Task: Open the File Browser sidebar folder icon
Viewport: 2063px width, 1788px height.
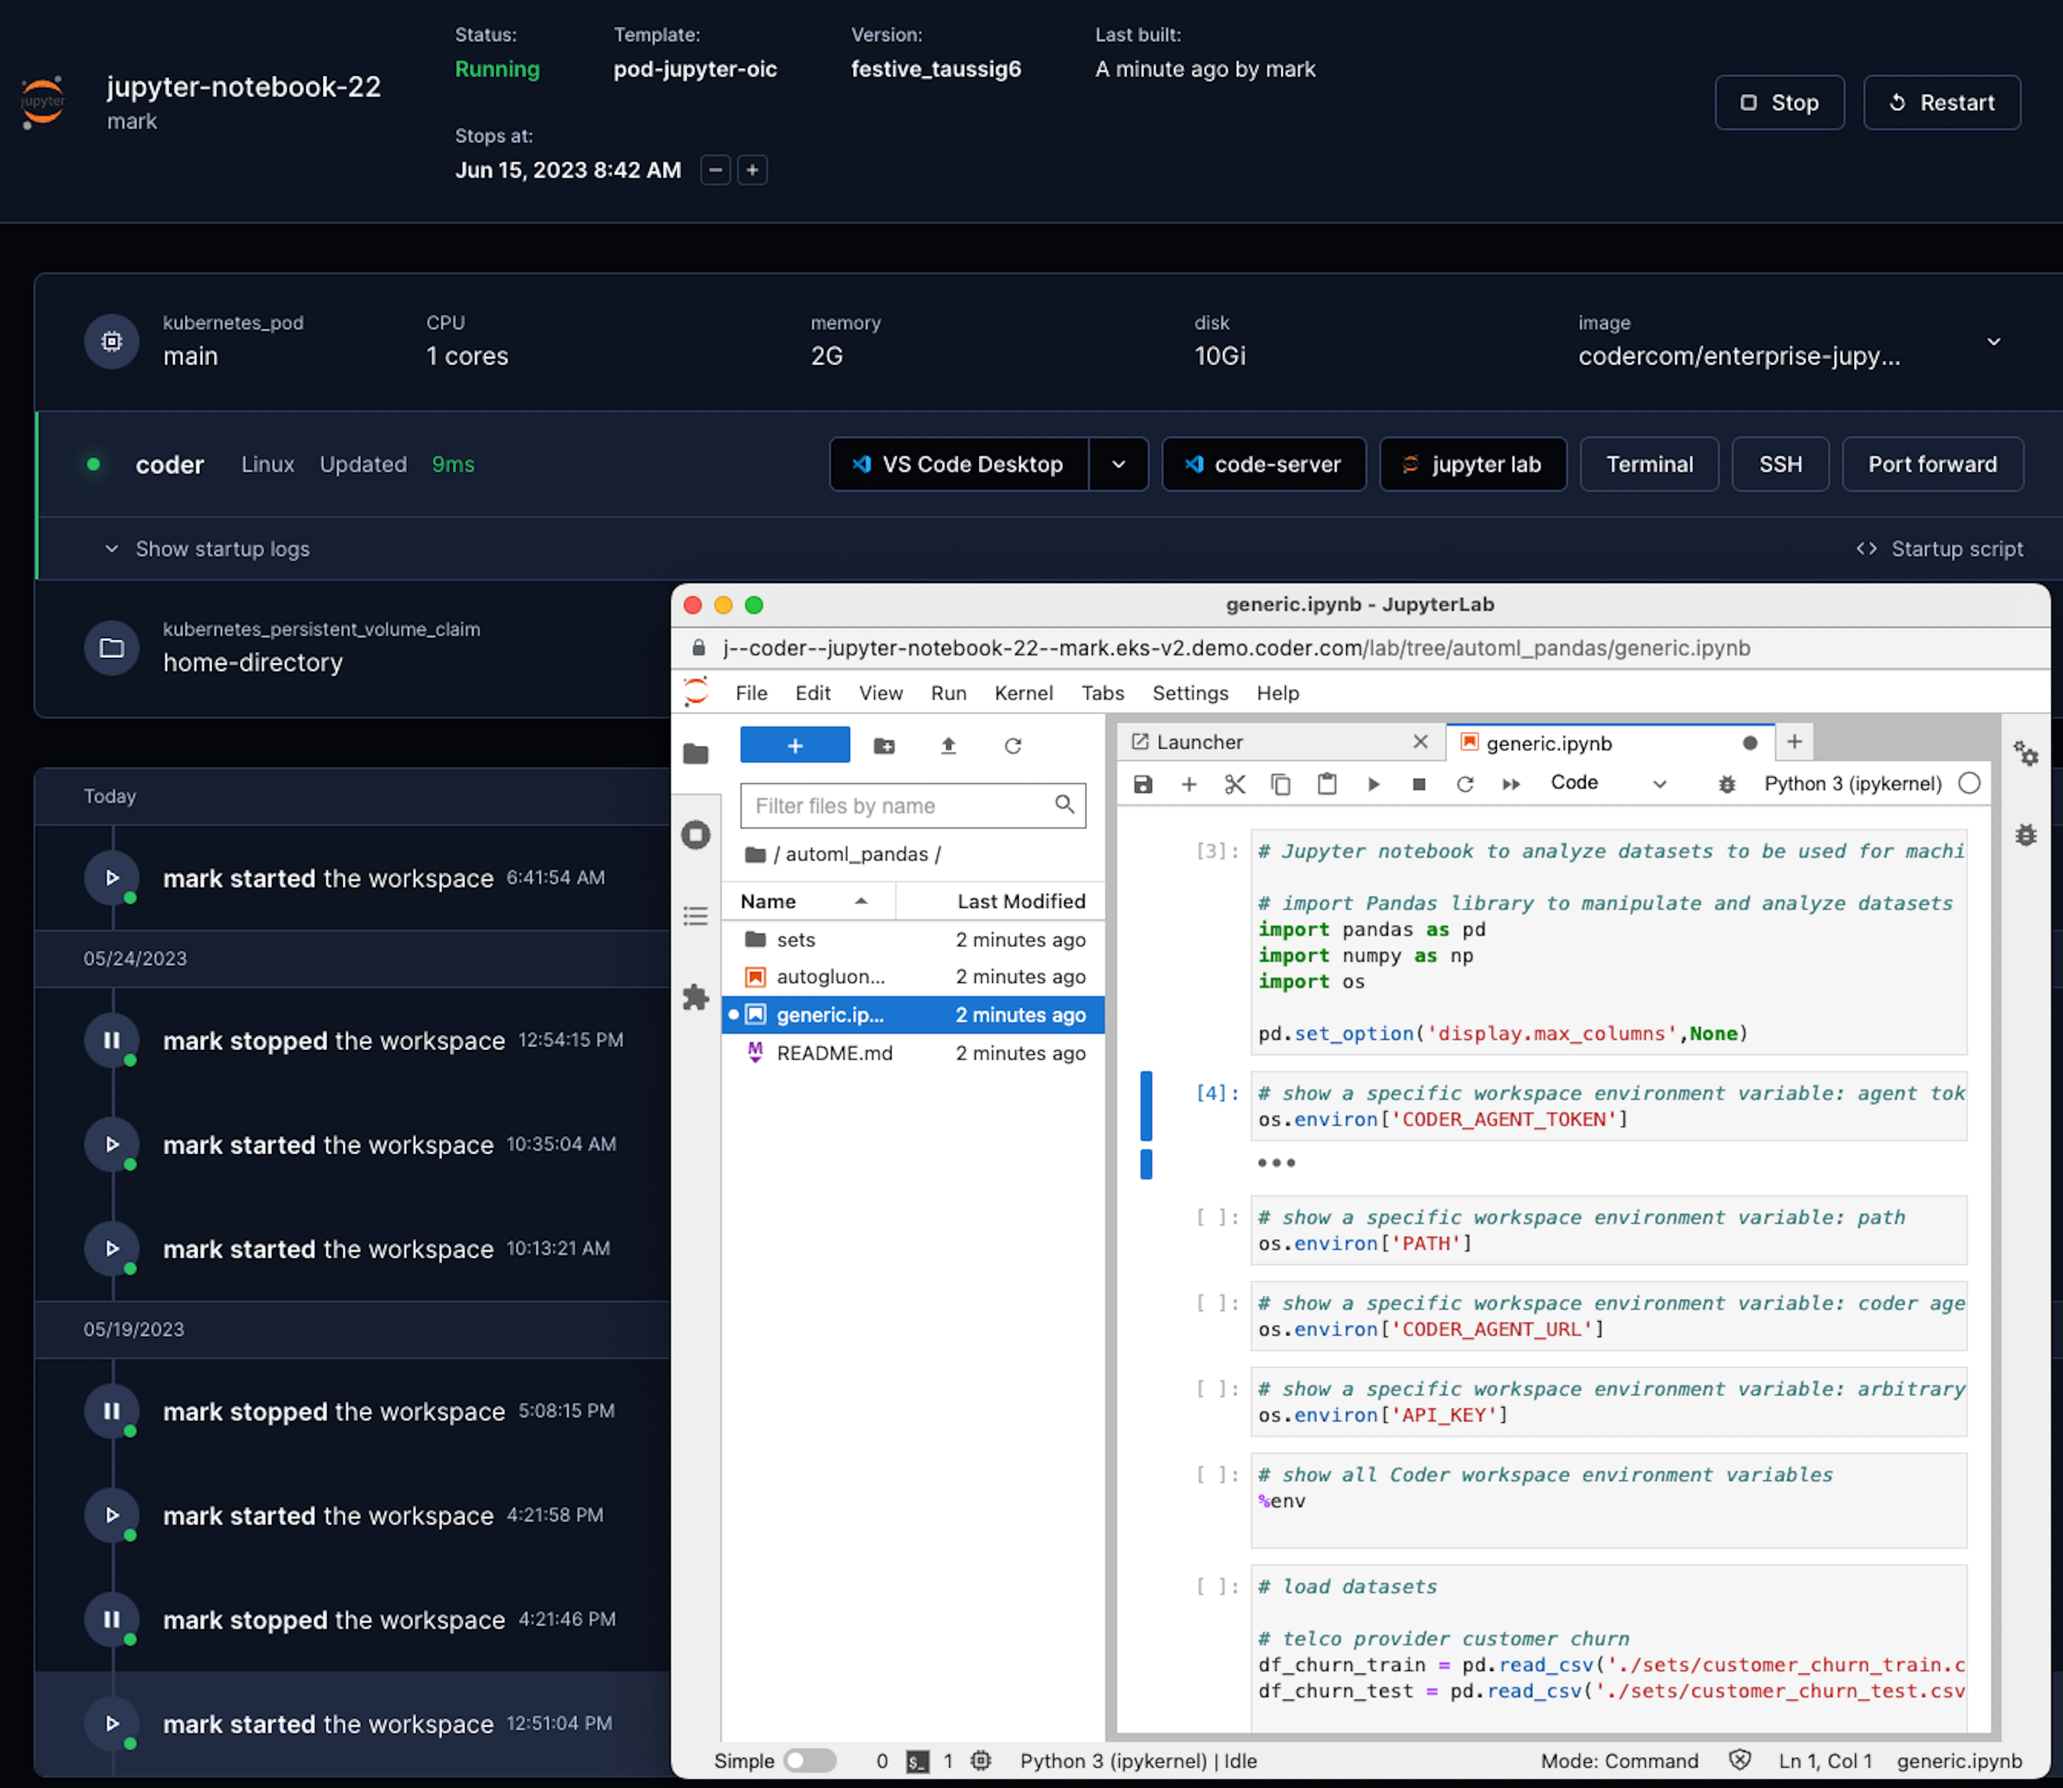Action: click(x=696, y=754)
